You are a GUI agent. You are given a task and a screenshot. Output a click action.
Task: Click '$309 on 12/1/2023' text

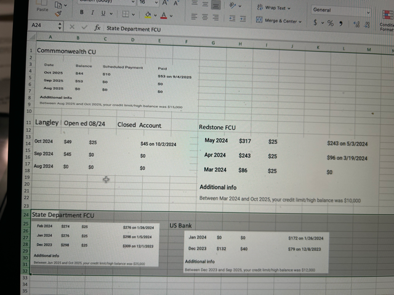coord(138,246)
